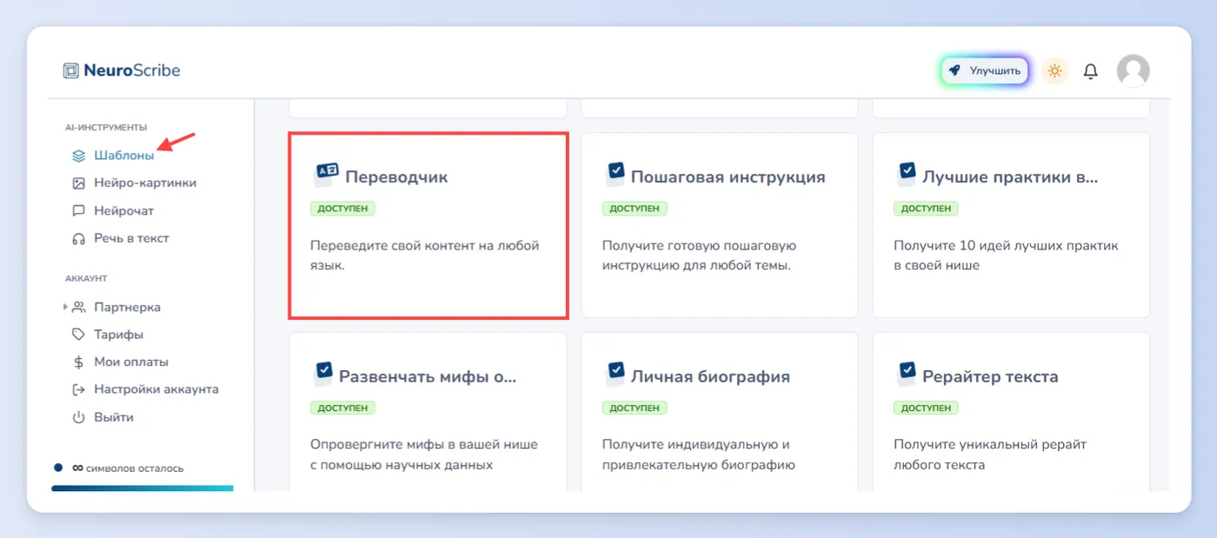Click the power icon beside Выйти
The image size is (1217, 538).
78,417
